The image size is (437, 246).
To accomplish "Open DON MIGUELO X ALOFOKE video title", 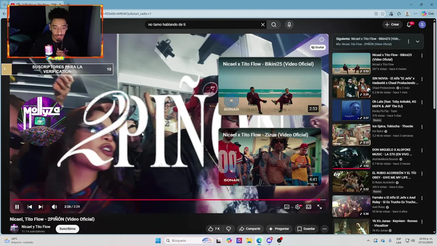I will pos(392,152).
